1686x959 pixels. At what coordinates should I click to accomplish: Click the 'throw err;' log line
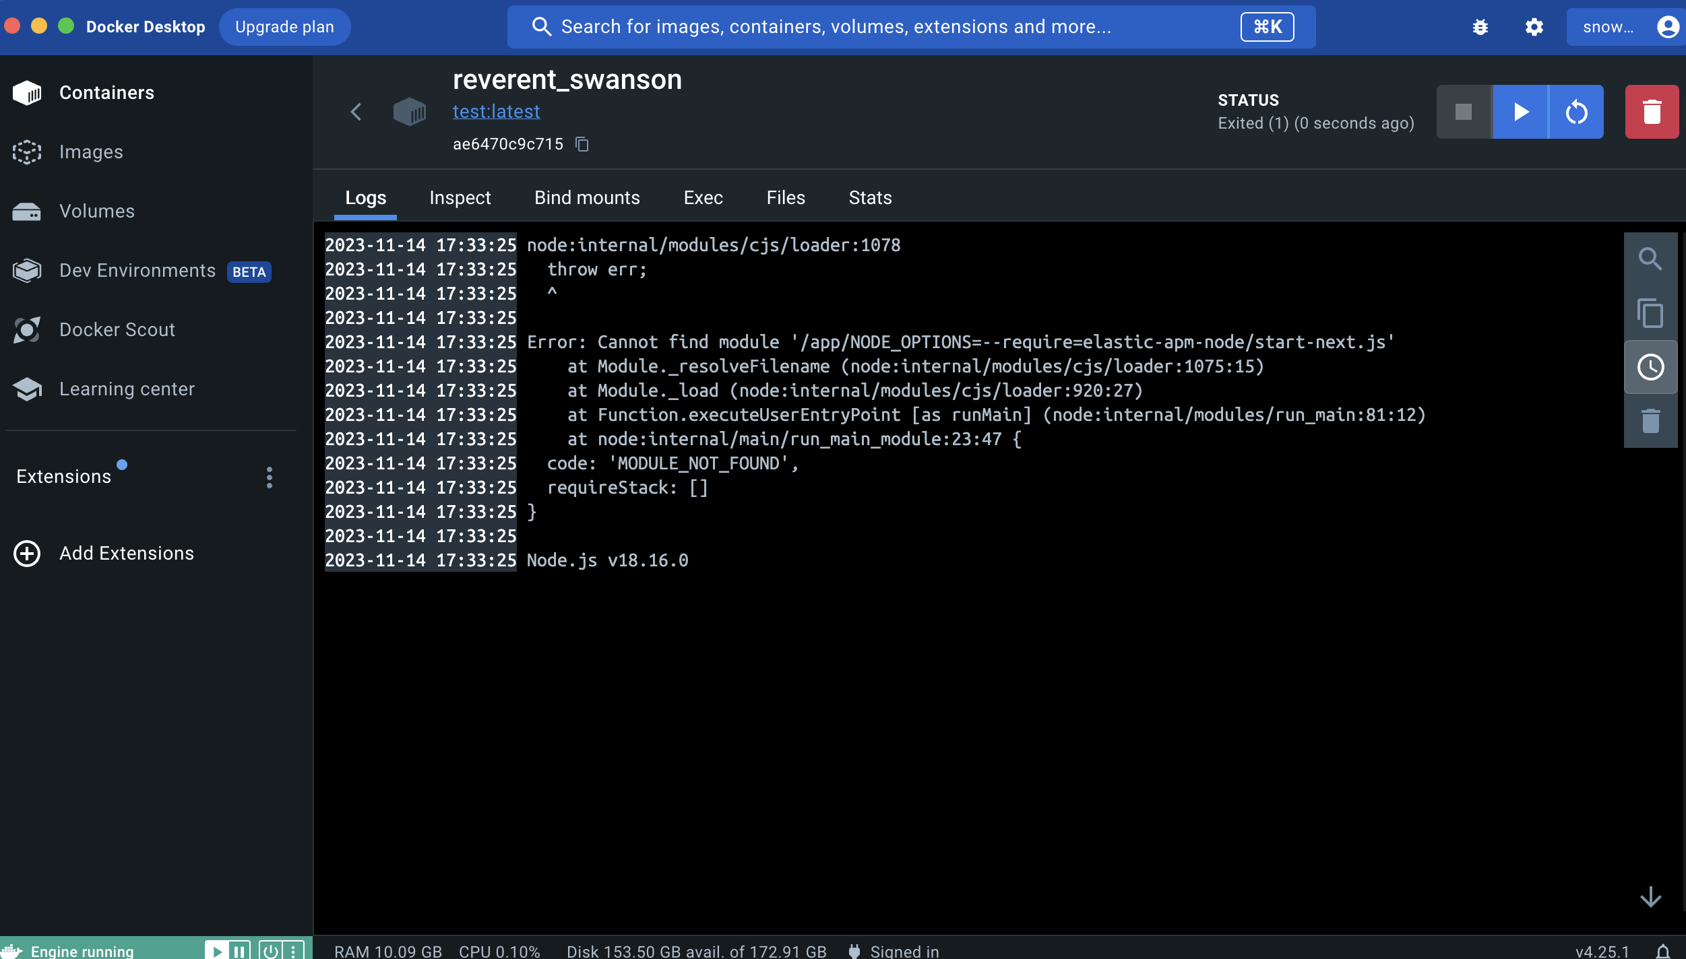[597, 269]
